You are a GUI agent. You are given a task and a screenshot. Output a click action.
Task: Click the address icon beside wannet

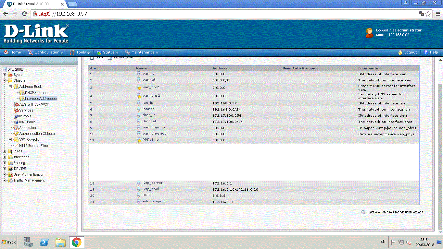coord(138,79)
